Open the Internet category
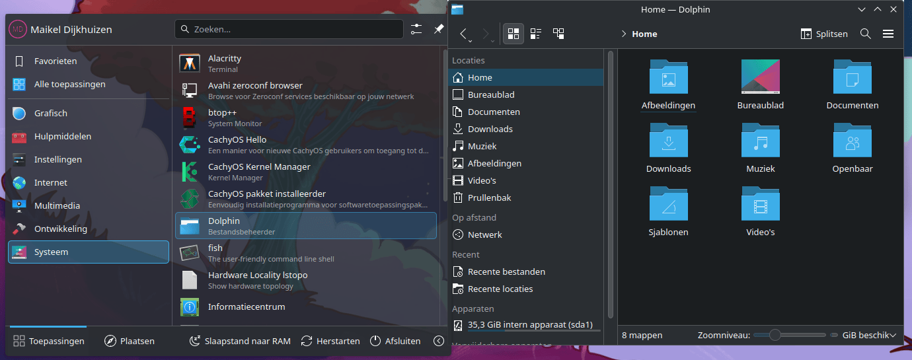The image size is (912, 360). pos(89,182)
